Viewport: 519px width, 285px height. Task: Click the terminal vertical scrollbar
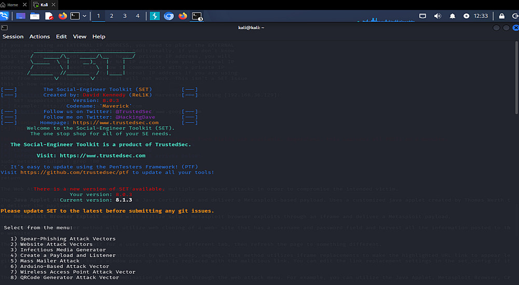516,77
